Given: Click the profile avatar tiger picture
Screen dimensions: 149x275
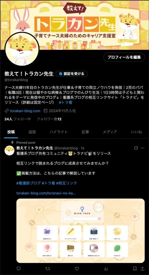Looking at the screenshot, I should pyautogui.click(x=22, y=49).
